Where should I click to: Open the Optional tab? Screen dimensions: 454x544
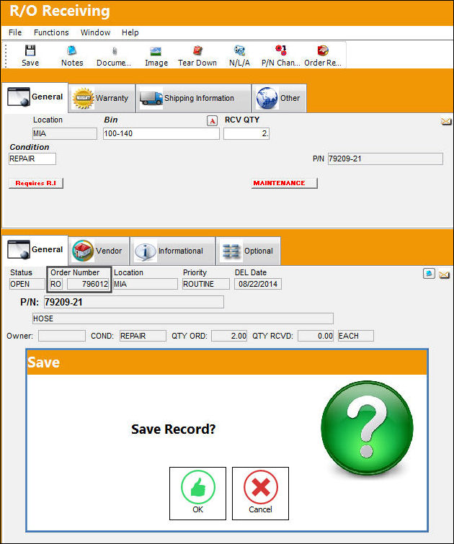click(248, 251)
